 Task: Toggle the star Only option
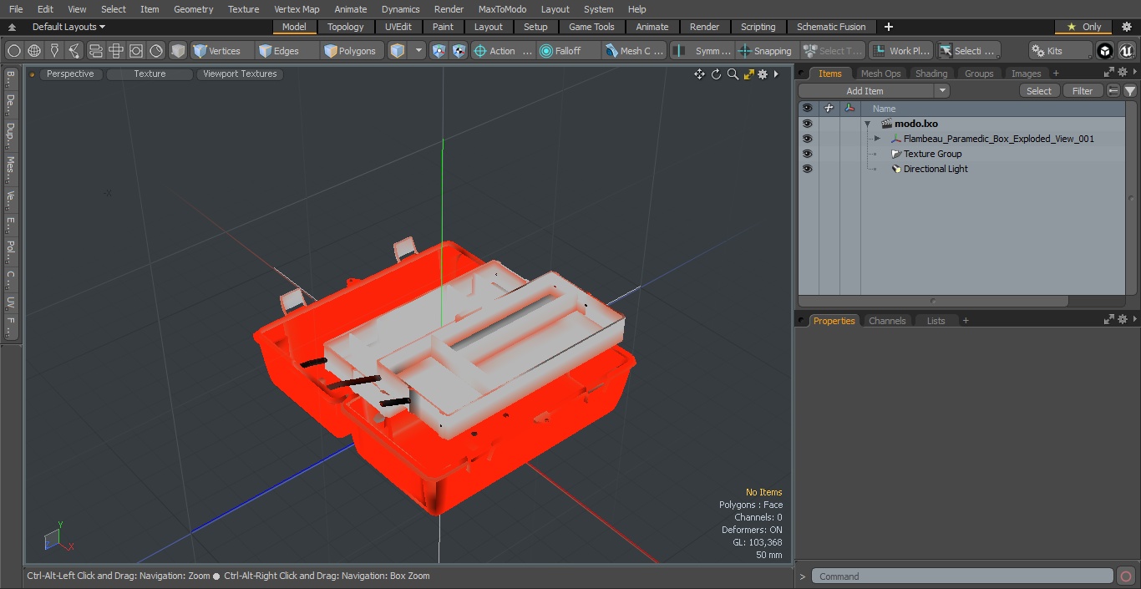[1083, 27]
